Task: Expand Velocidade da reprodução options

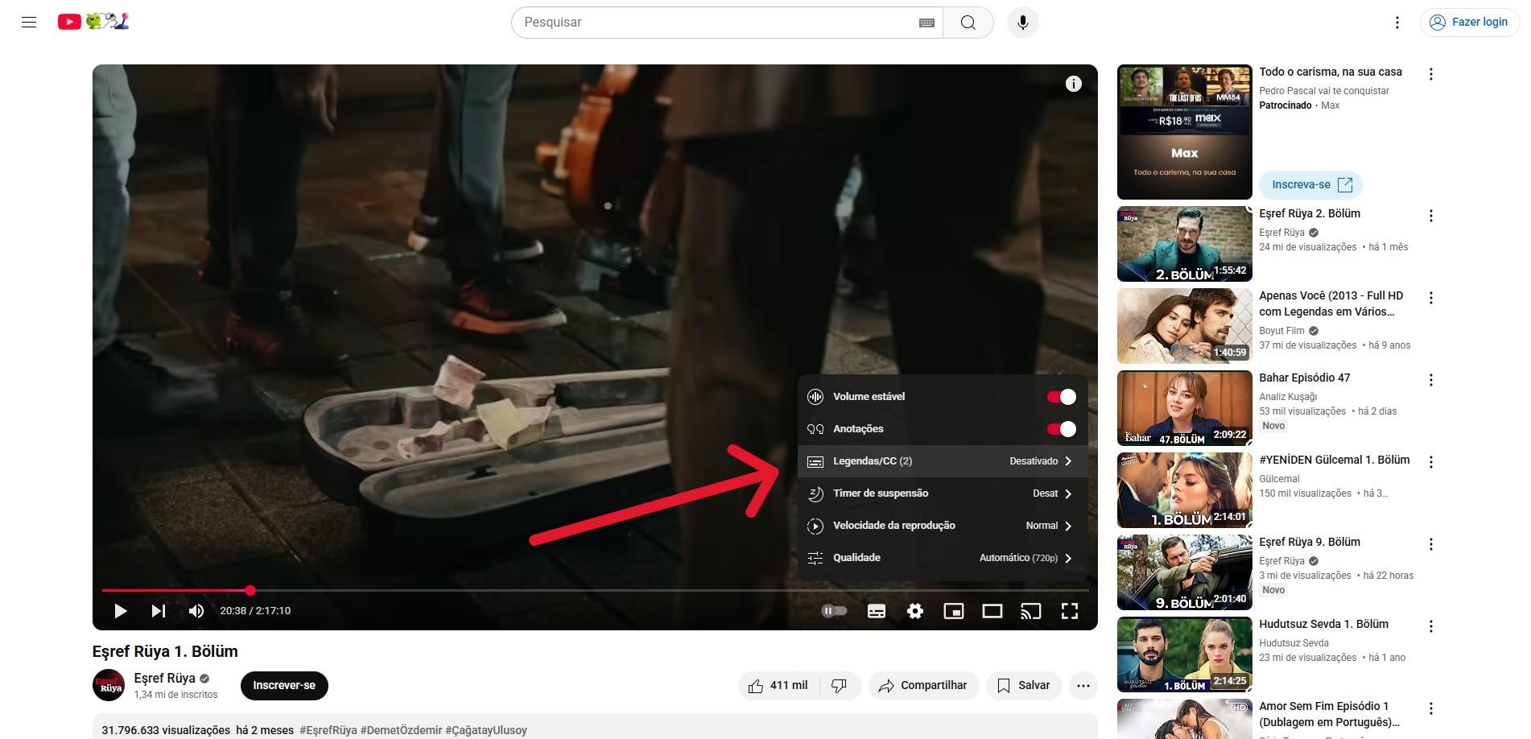Action: coord(942,526)
